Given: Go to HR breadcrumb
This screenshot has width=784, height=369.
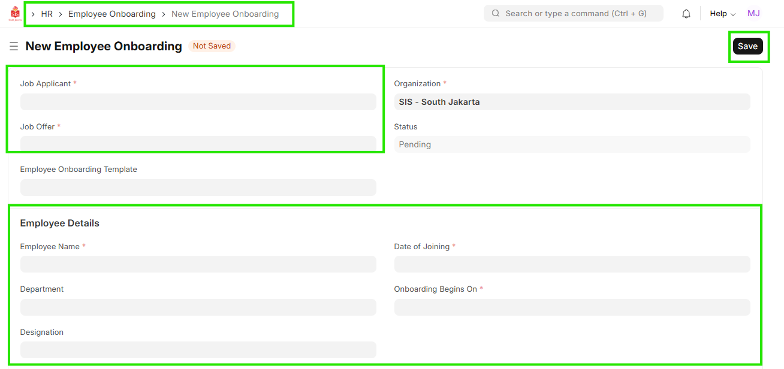Looking at the screenshot, I should [47, 14].
